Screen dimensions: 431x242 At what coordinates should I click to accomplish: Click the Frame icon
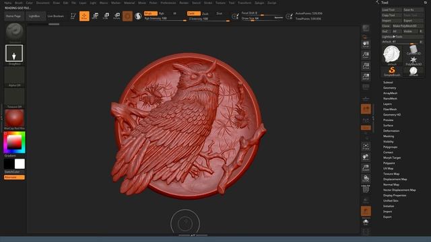366,147
